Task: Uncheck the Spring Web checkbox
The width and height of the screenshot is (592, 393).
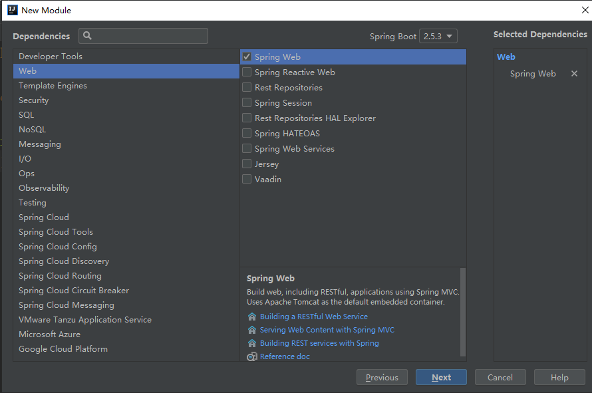Action: click(247, 57)
